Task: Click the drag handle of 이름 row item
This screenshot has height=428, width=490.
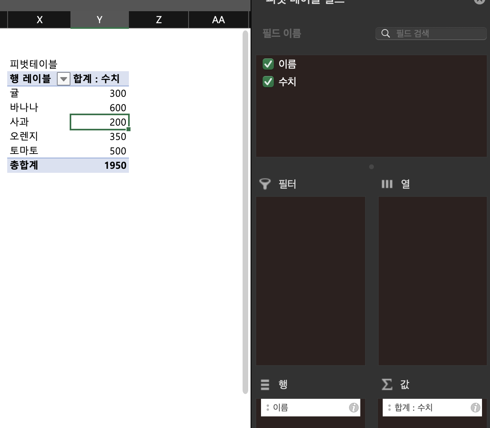Action: [x=267, y=408]
